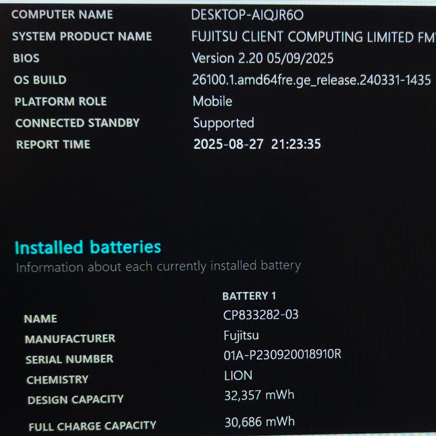Select the battery serial number 01A-P230920018910R
Image resolution: width=436 pixels, height=436 pixels.
click(x=282, y=354)
